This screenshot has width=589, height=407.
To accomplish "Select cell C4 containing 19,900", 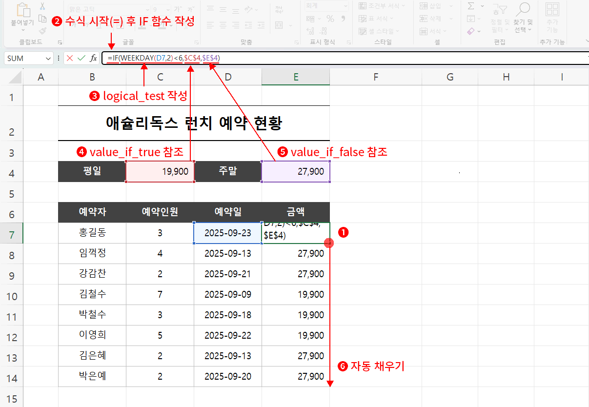I will (160, 172).
